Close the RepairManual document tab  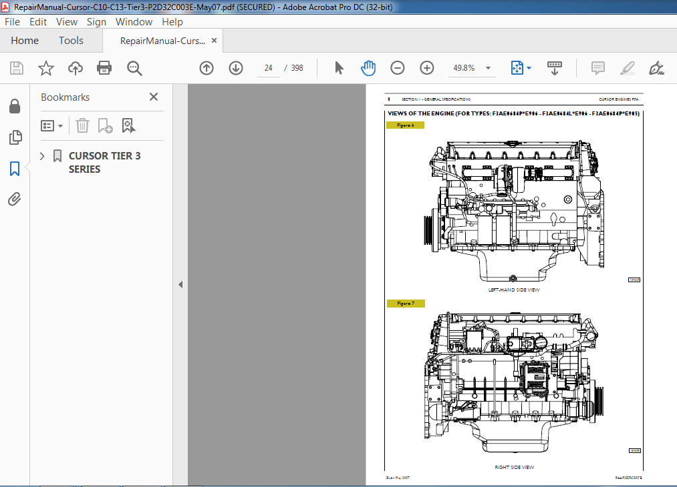(x=214, y=41)
